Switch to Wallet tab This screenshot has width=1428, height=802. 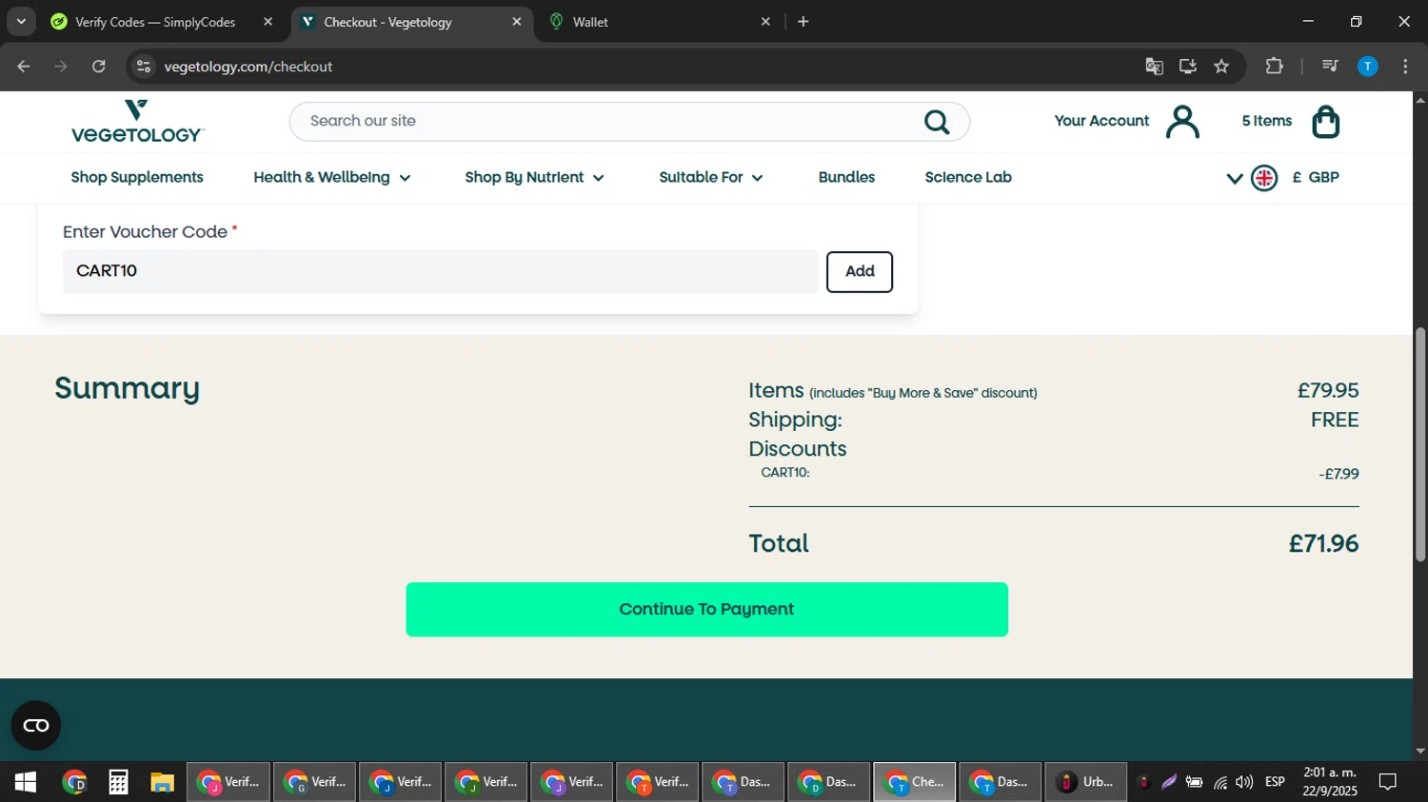(590, 22)
